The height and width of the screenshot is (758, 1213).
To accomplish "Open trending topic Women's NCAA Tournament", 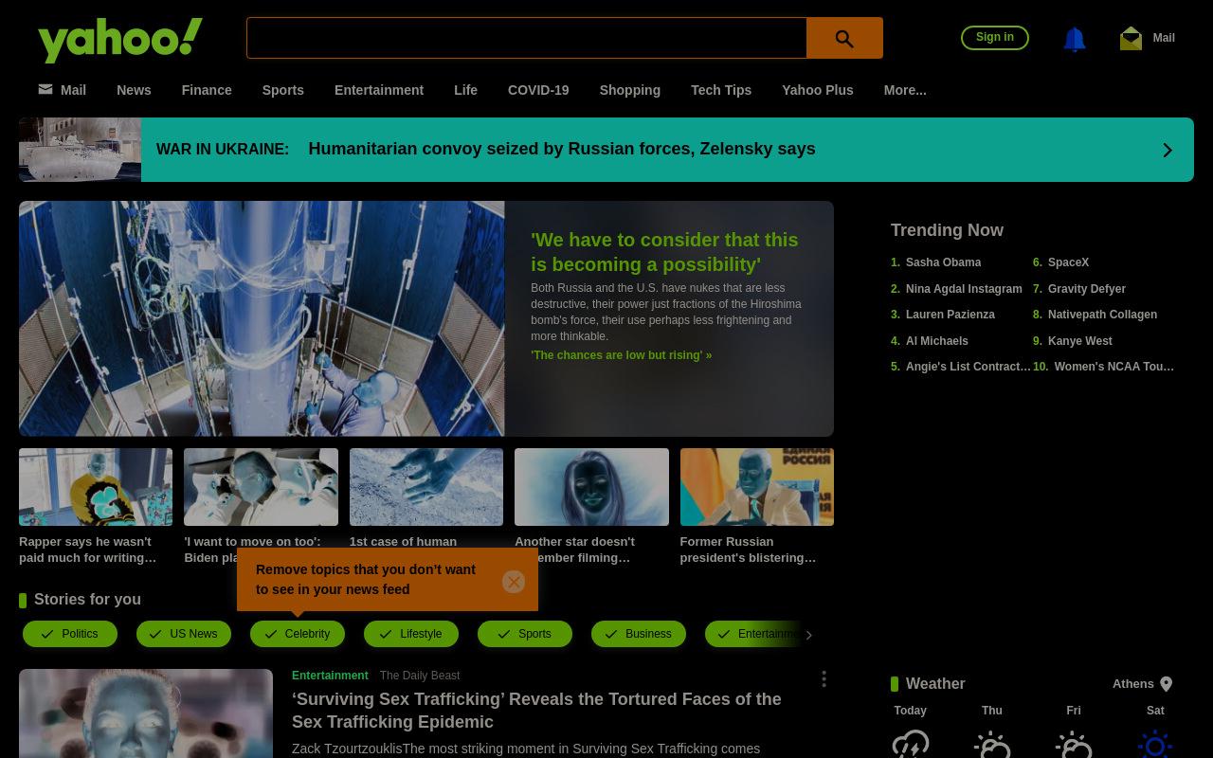I will (x=1113, y=367).
